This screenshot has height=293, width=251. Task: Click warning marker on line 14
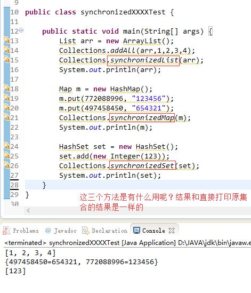(7, 50)
